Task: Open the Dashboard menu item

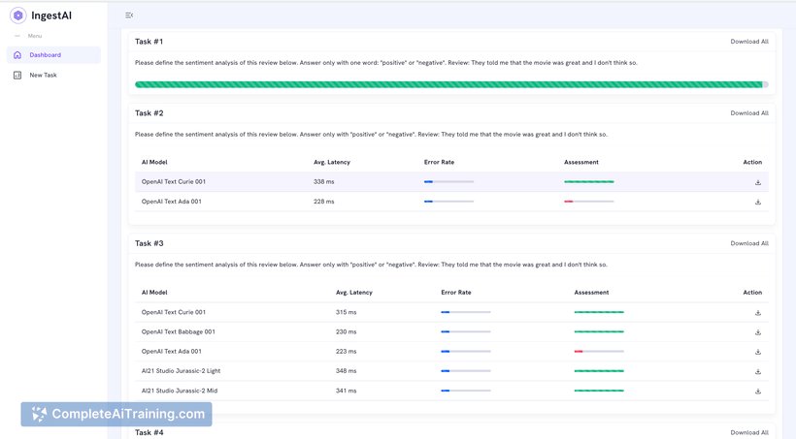Action: (53, 54)
